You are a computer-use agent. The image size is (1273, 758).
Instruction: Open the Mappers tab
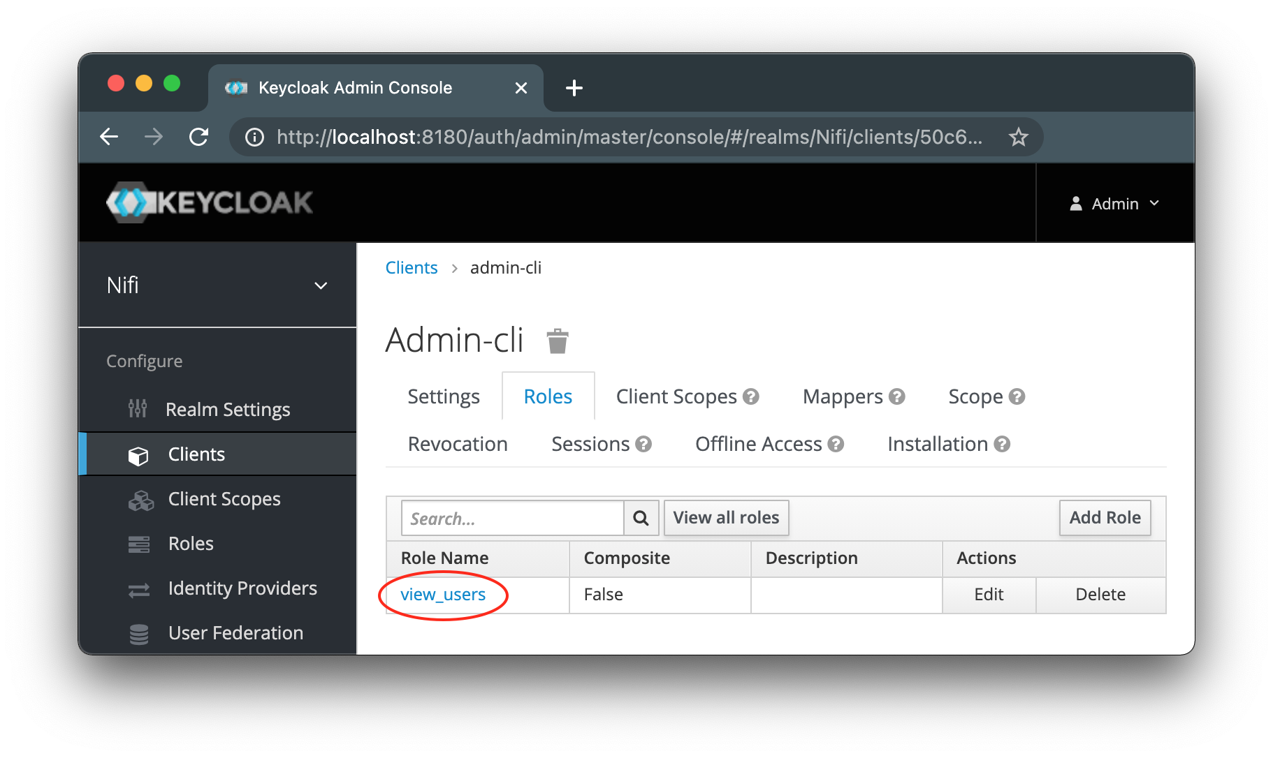tap(843, 396)
